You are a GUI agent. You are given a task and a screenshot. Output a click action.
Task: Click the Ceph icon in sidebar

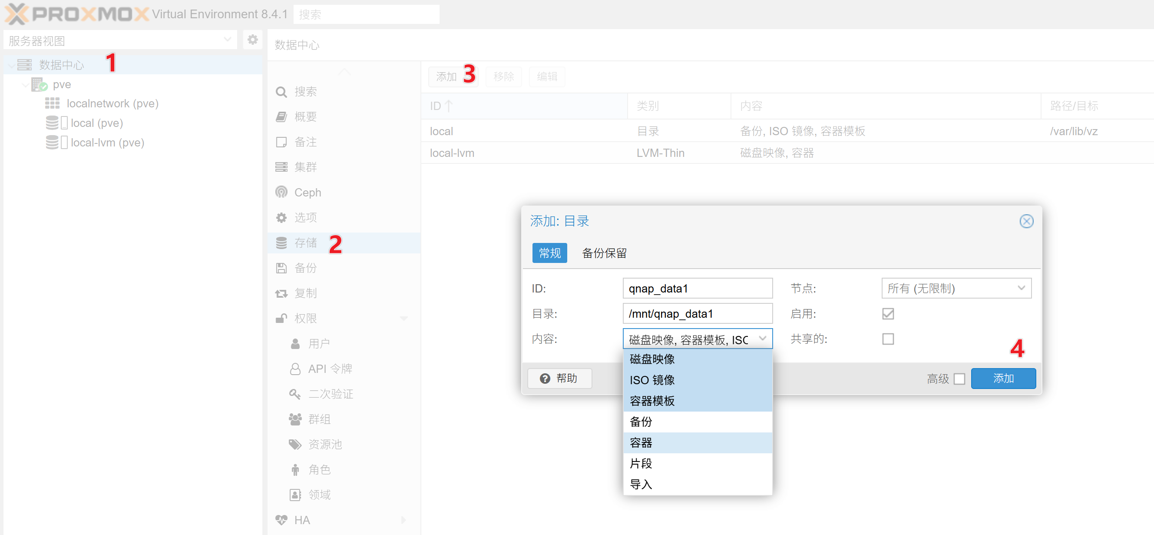click(x=281, y=192)
